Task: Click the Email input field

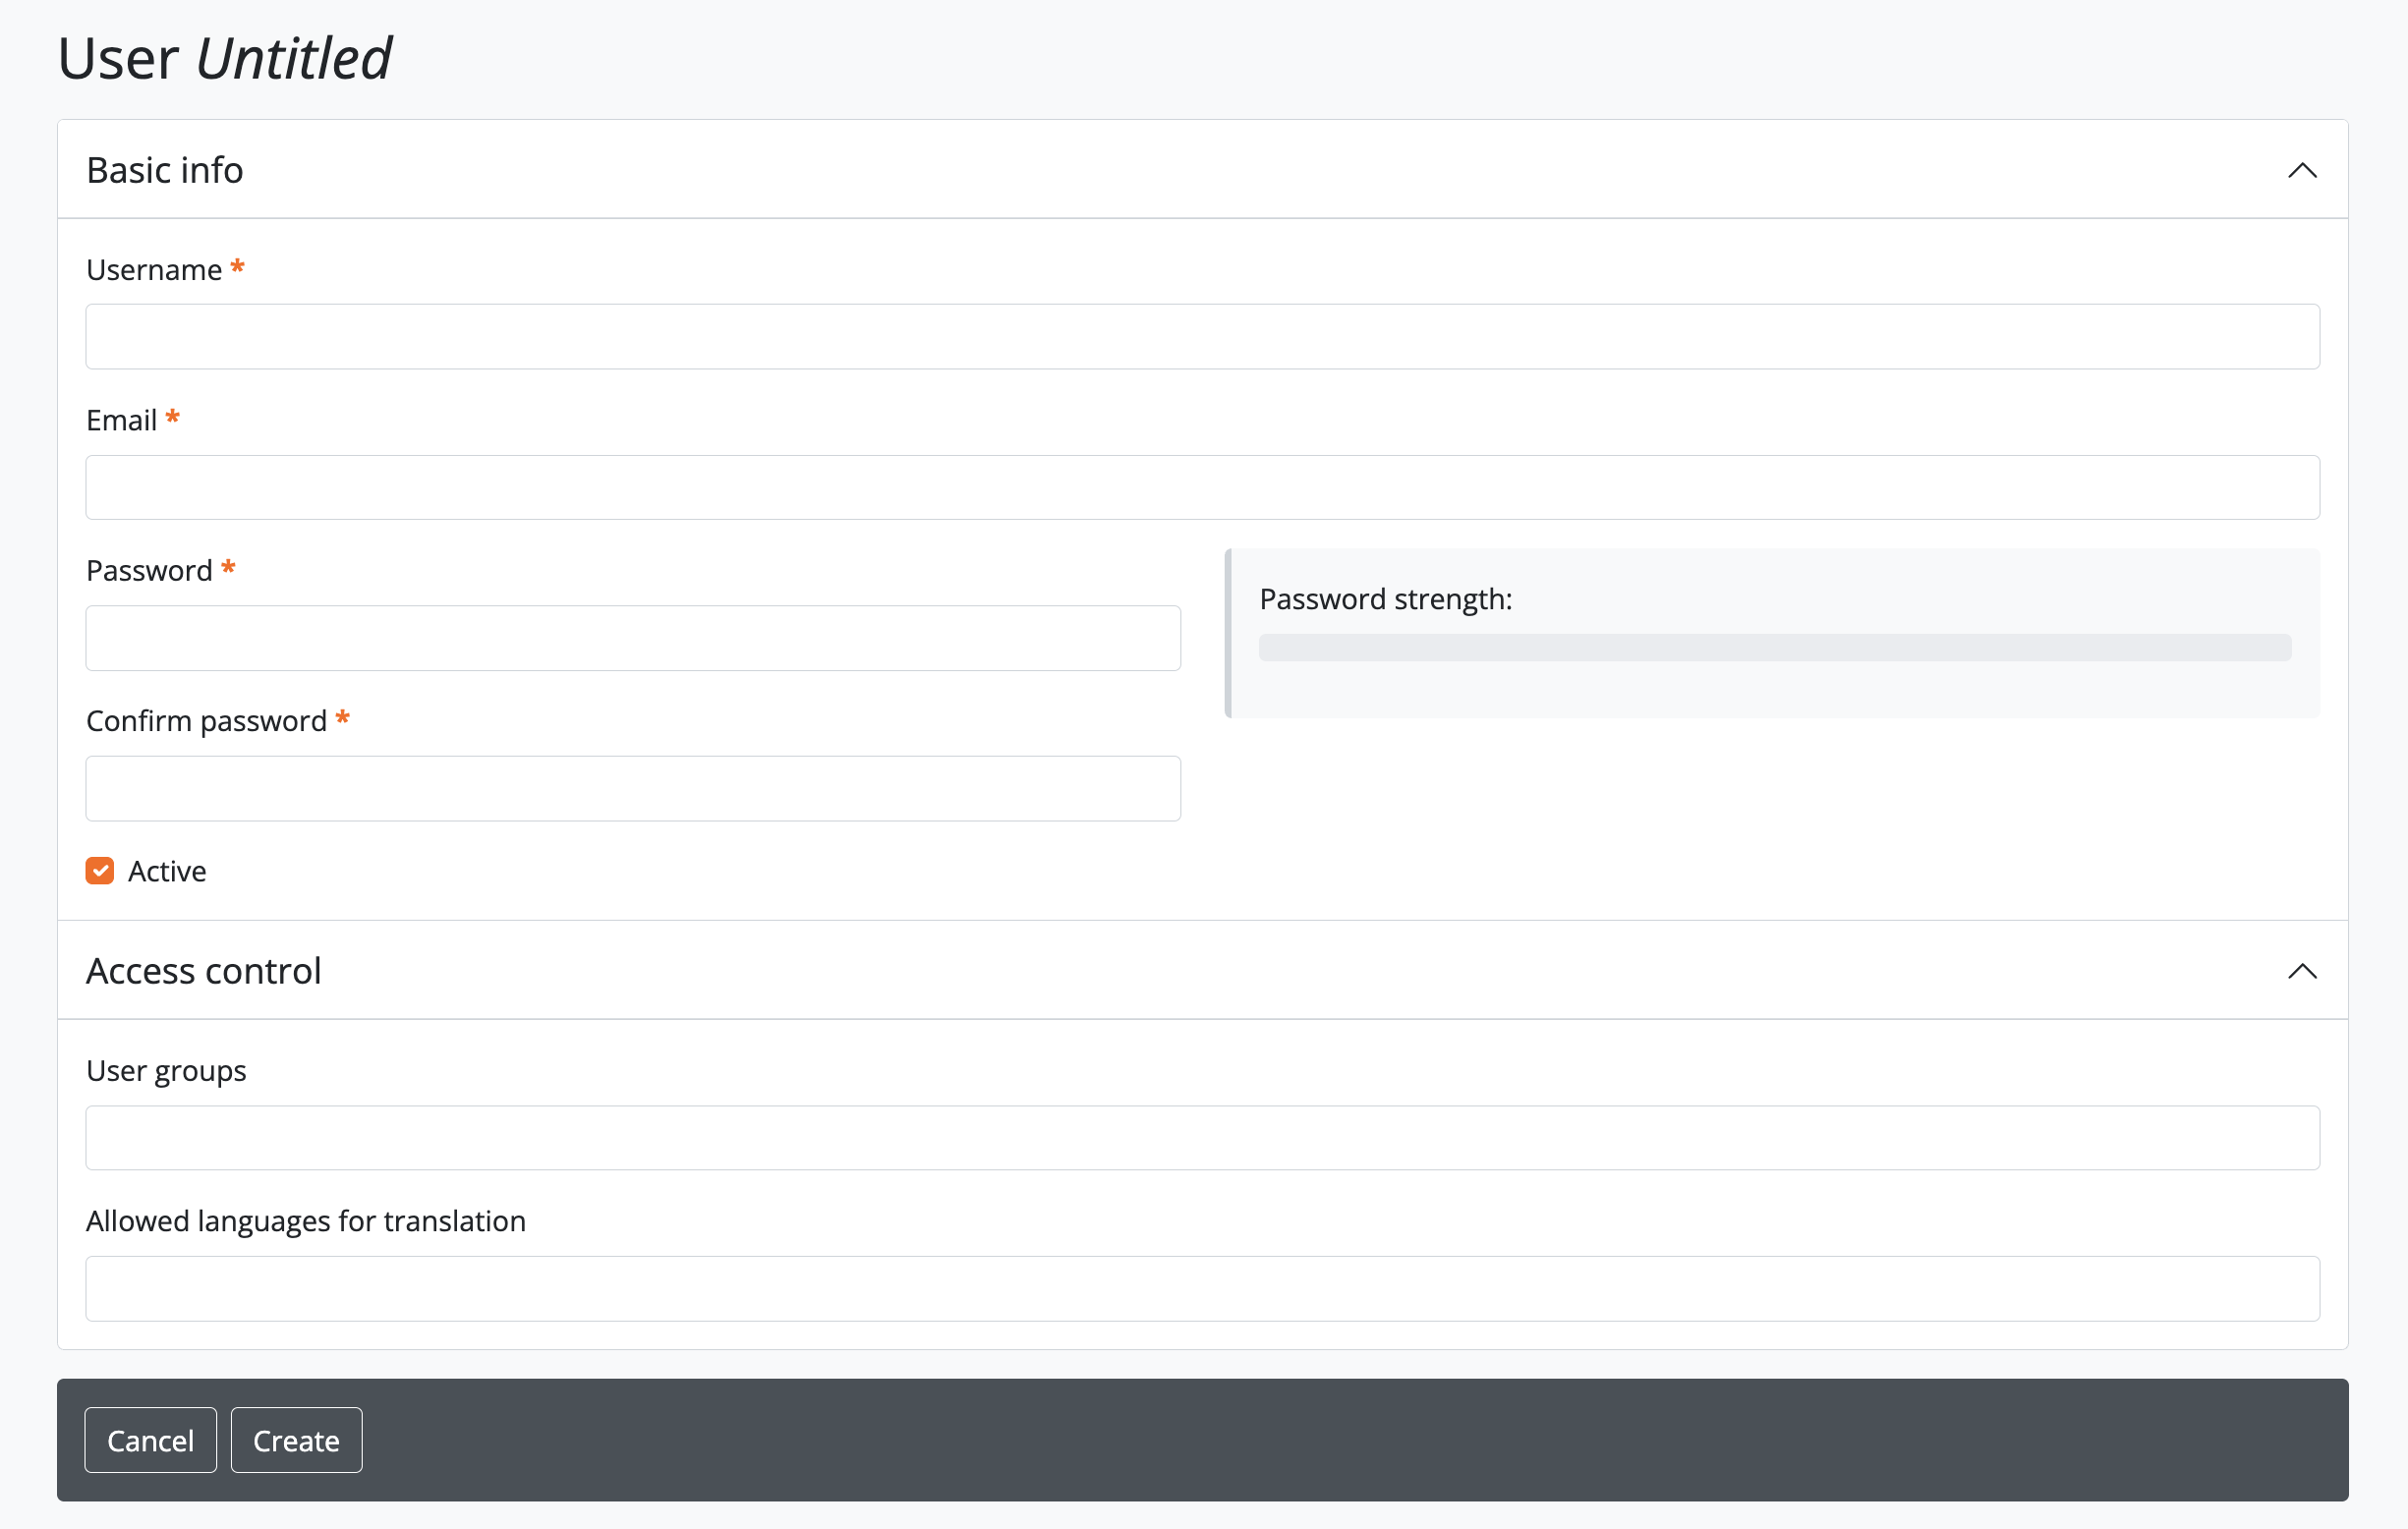Action: click(x=1200, y=487)
